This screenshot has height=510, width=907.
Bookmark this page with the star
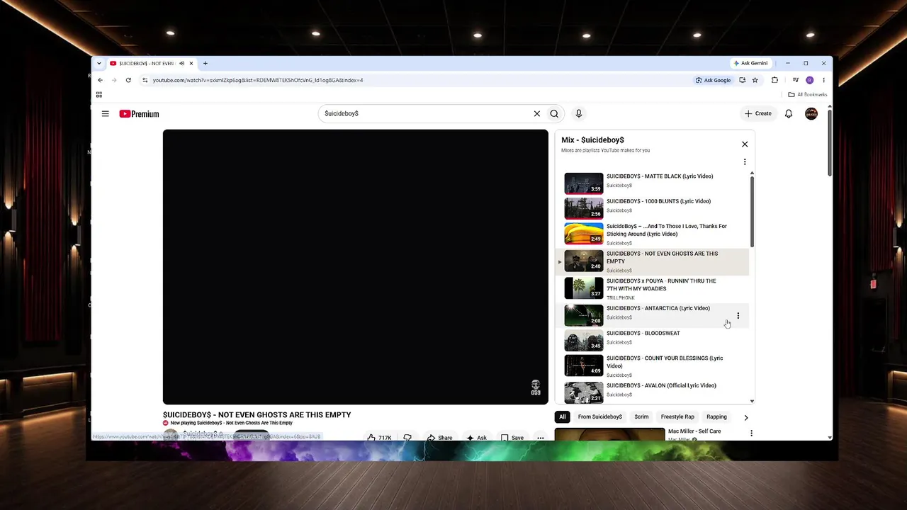point(755,80)
